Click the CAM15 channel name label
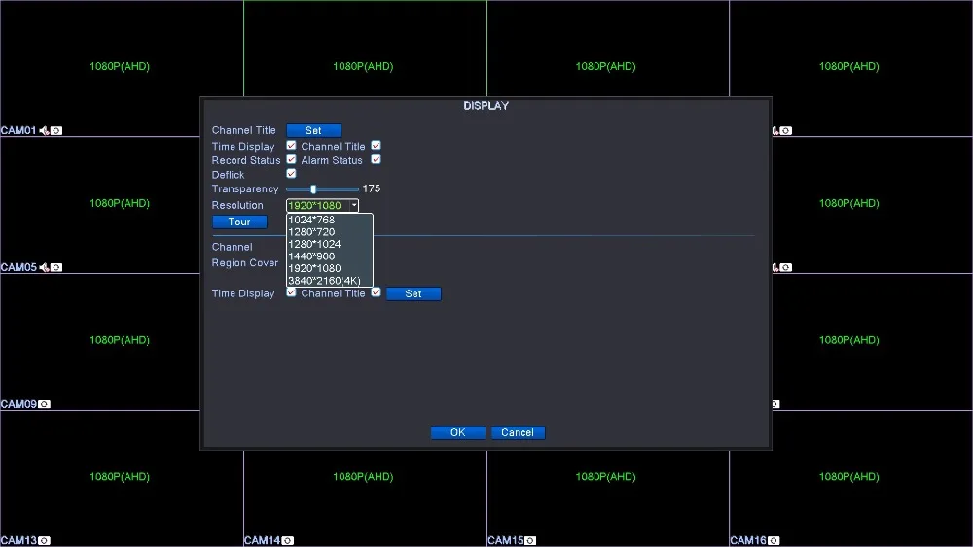Image resolution: width=973 pixels, height=547 pixels. pyautogui.click(x=505, y=541)
